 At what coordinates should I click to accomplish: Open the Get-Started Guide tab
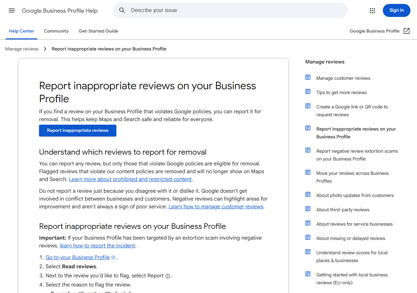pyautogui.click(x=98, y=31)
